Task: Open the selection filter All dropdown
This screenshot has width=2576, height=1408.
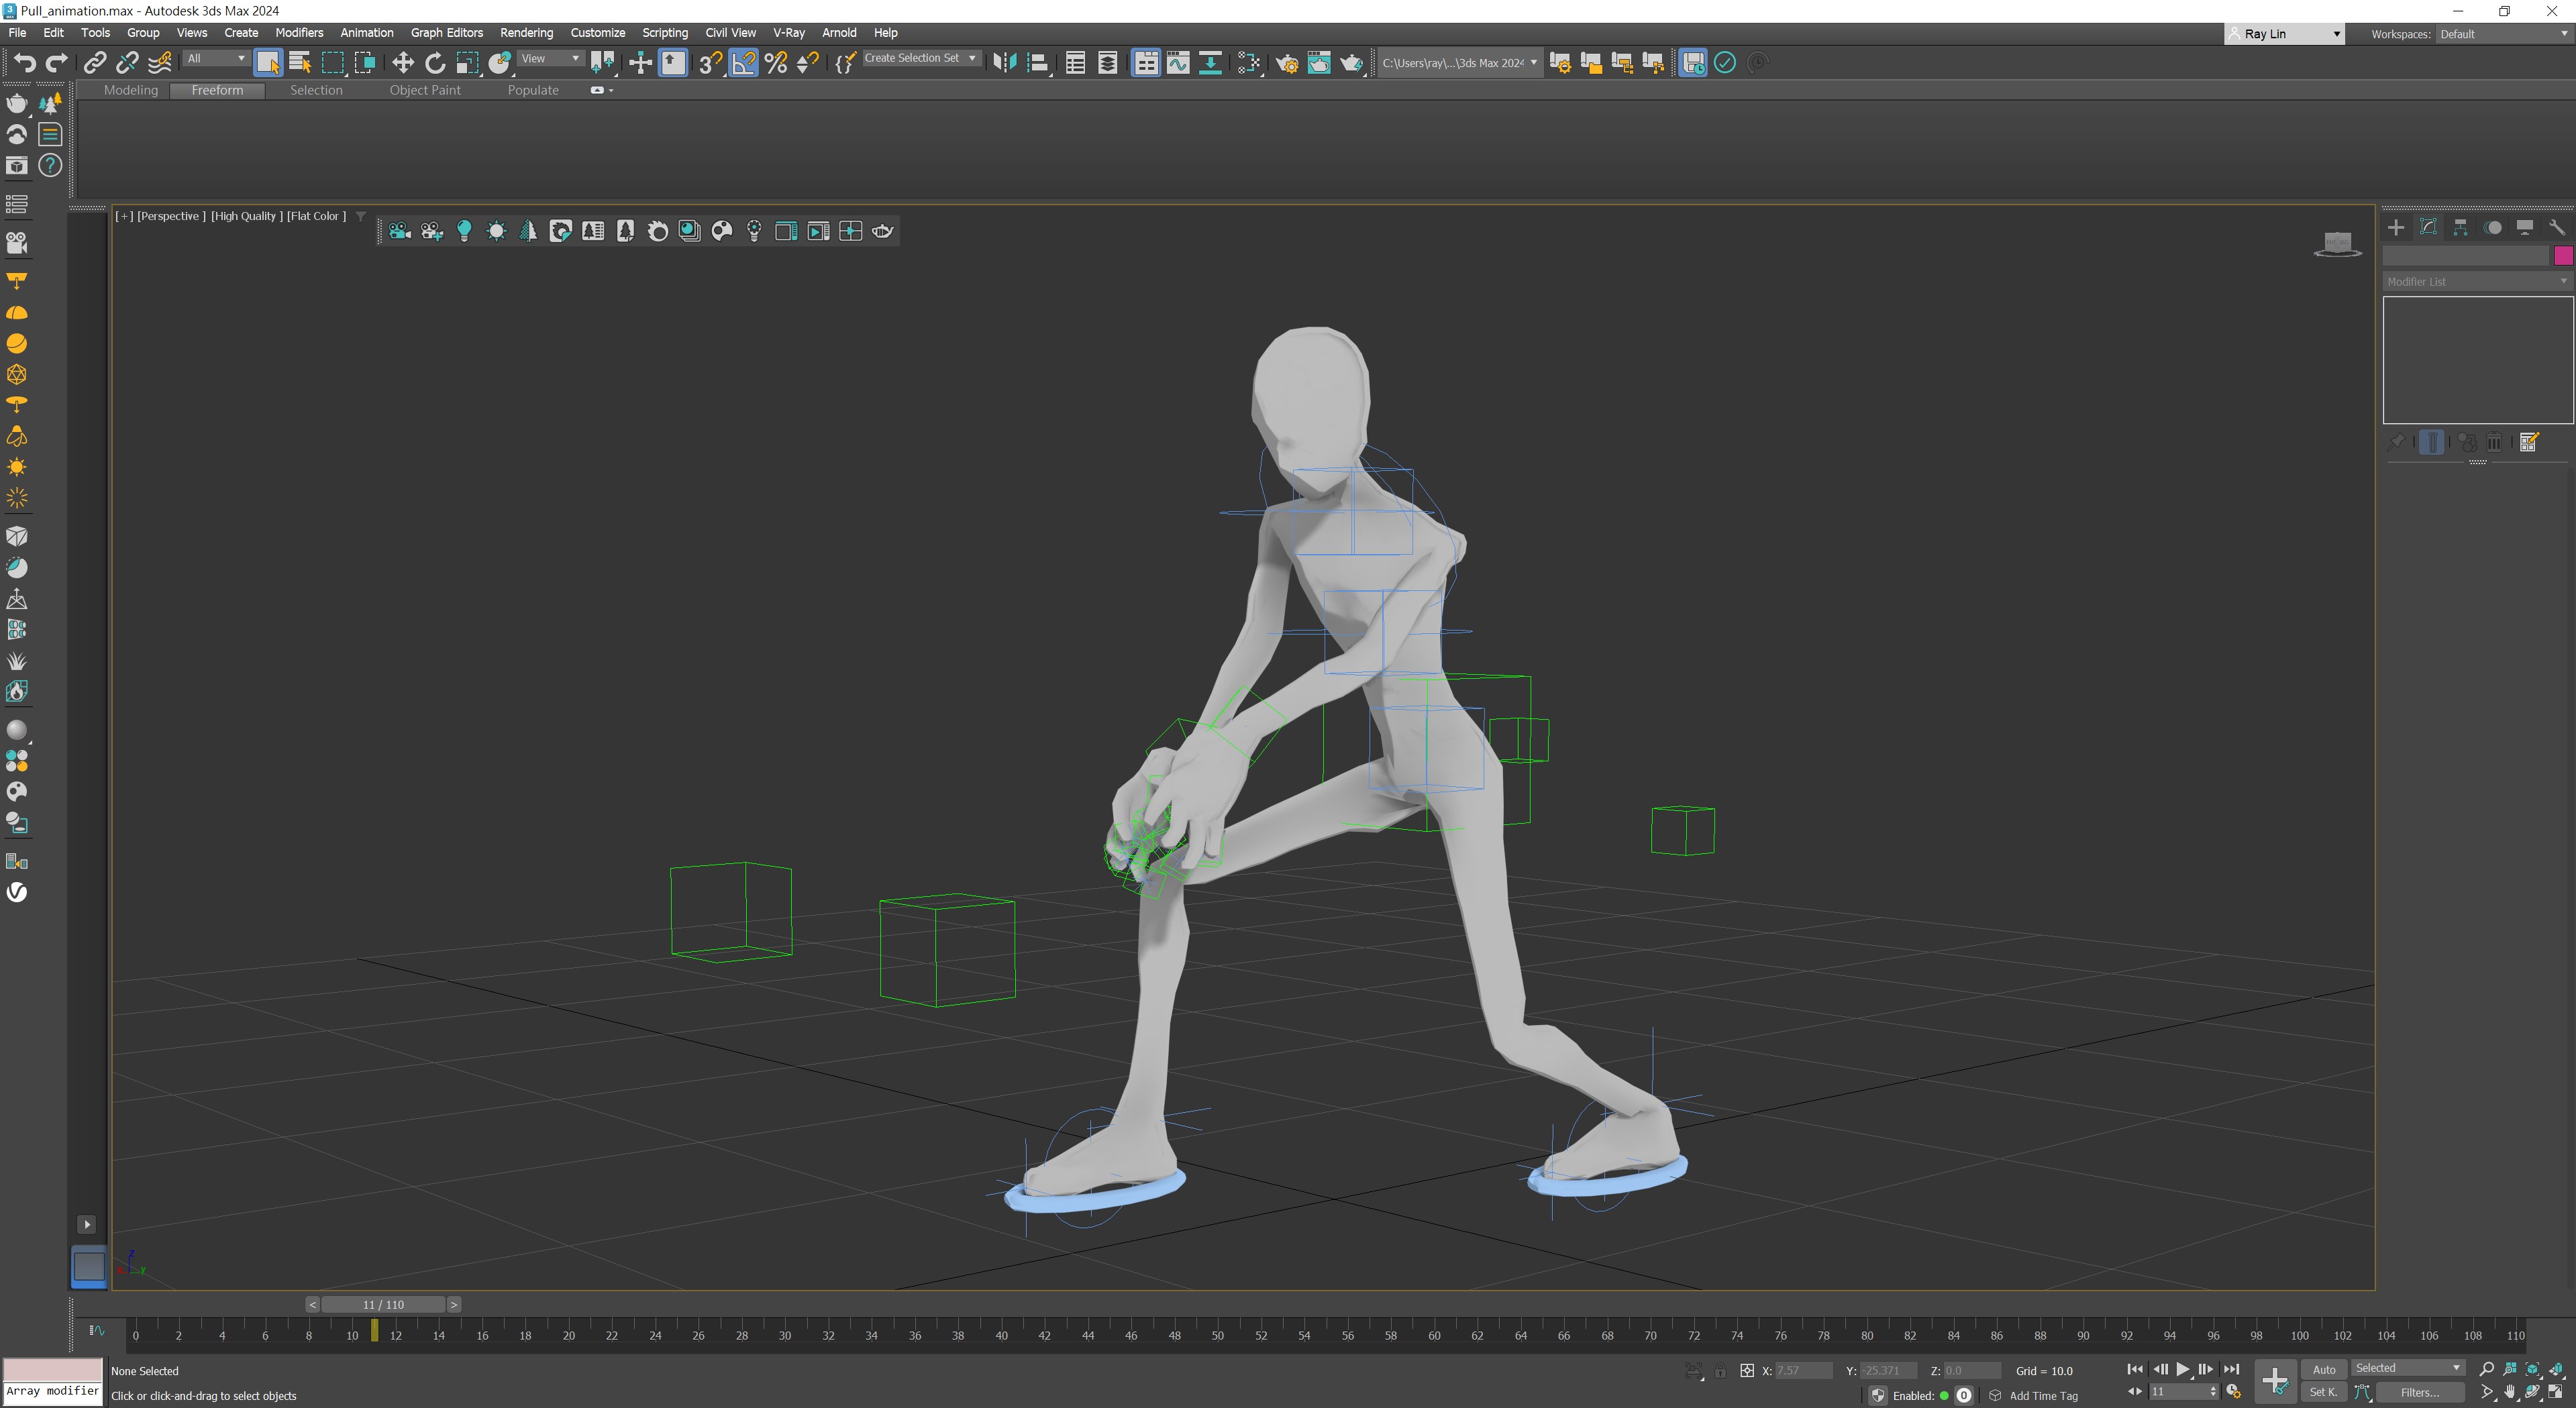Action: coord(216,58)
